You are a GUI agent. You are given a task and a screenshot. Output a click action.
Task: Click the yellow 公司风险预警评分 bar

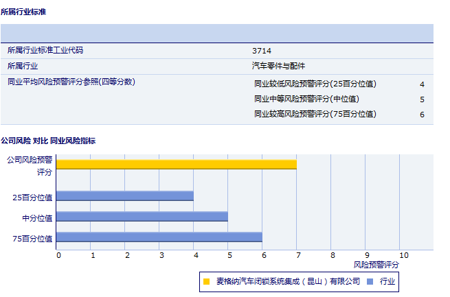point(176,164)
